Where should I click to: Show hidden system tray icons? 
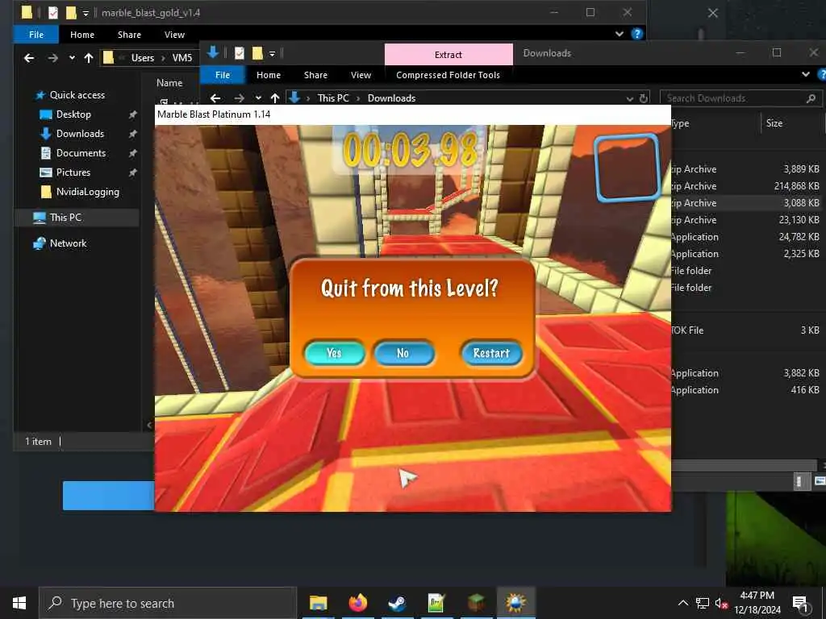coord(682,603)
